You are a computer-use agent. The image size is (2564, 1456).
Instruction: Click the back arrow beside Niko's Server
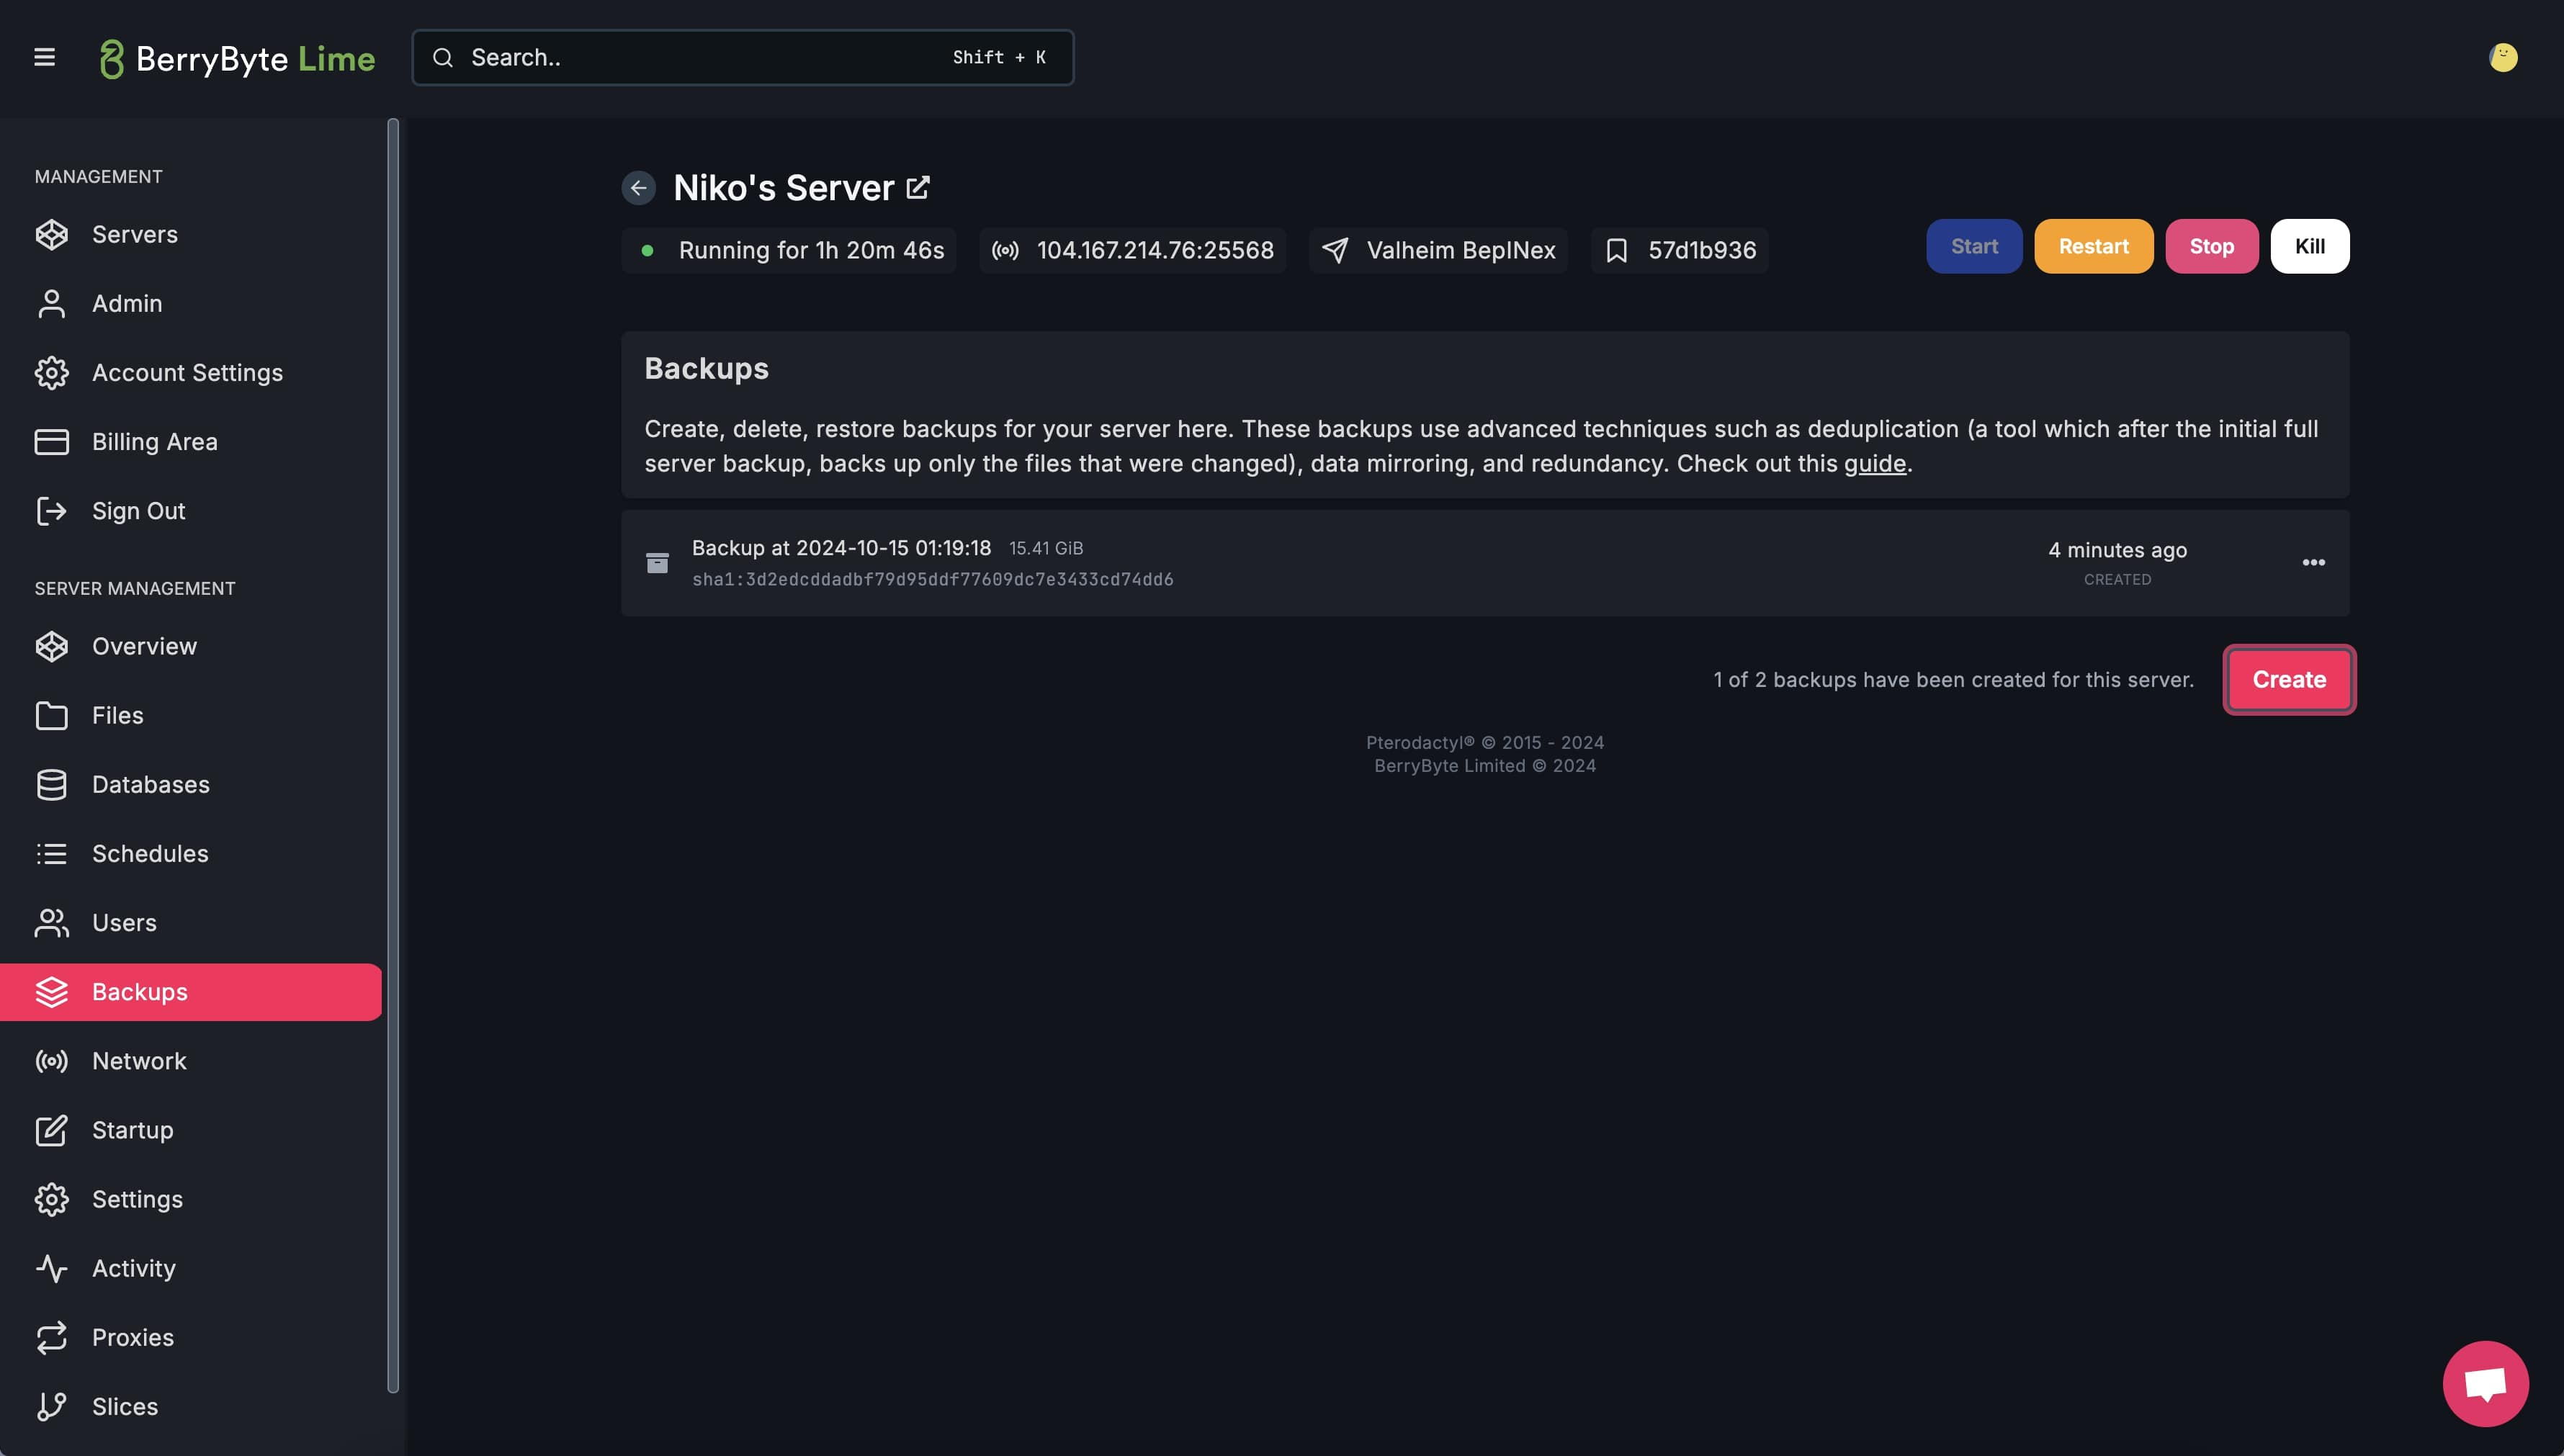pos(638,188)
